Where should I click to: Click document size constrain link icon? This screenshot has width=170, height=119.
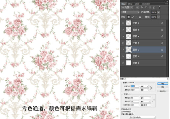click(x=154, y=99)
